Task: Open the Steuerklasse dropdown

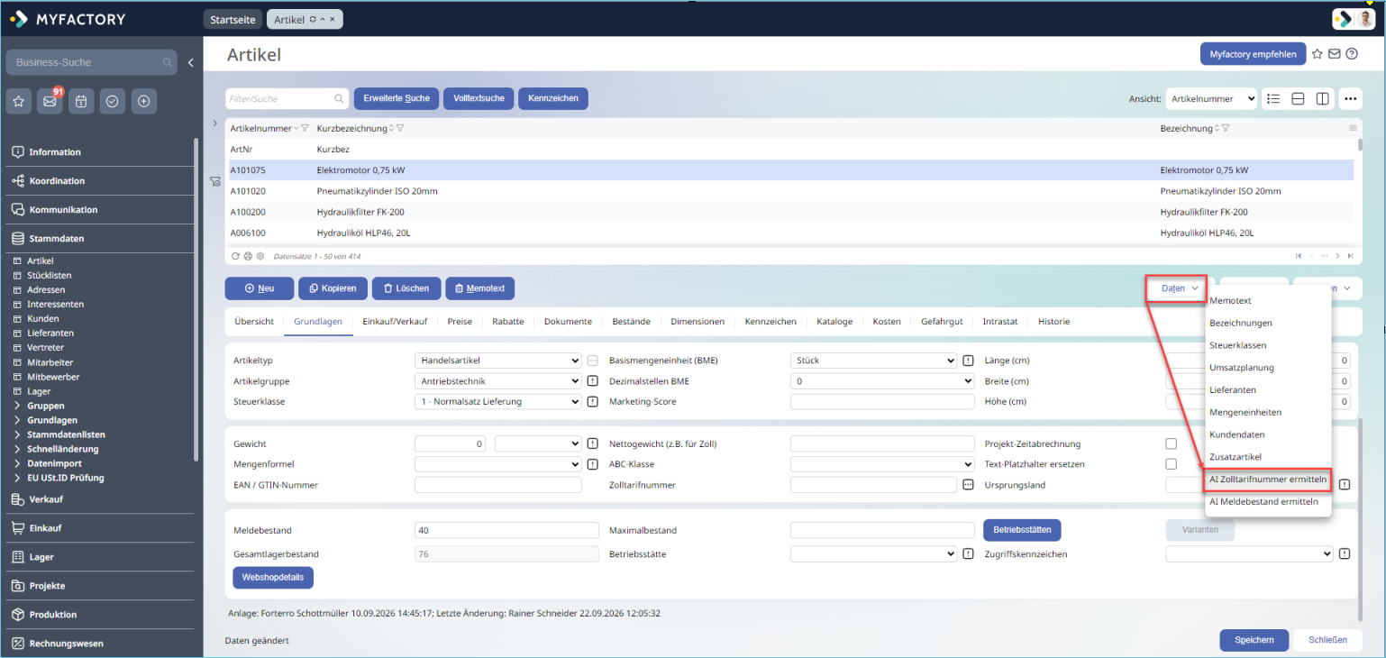Action: tap(498, 402)
